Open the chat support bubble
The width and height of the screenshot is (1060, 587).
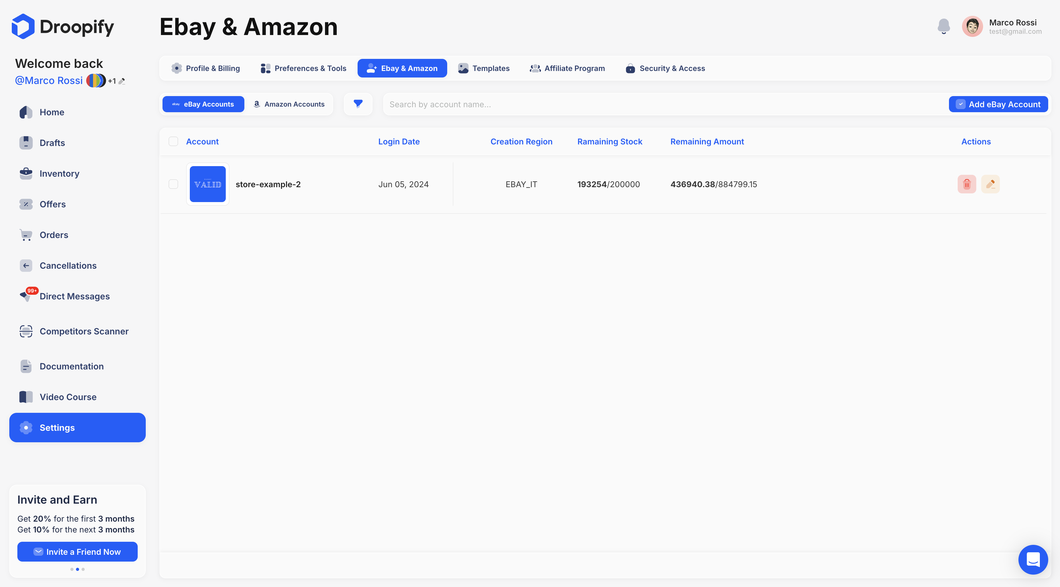tap(1033, 559)
